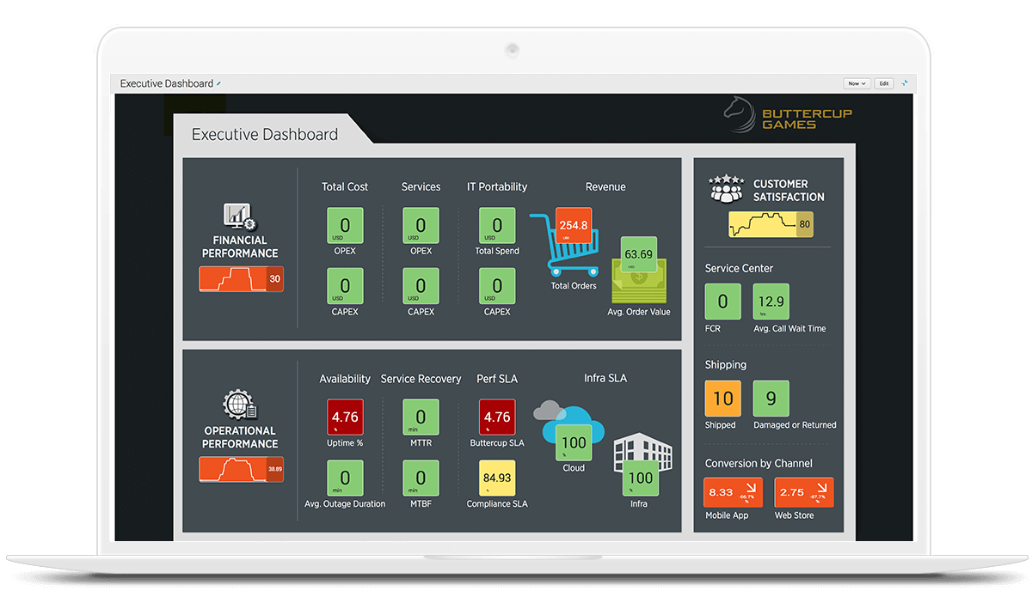Open the Now time range dropdown
The height and width of the screenshot is (597, 1032).
857,83
